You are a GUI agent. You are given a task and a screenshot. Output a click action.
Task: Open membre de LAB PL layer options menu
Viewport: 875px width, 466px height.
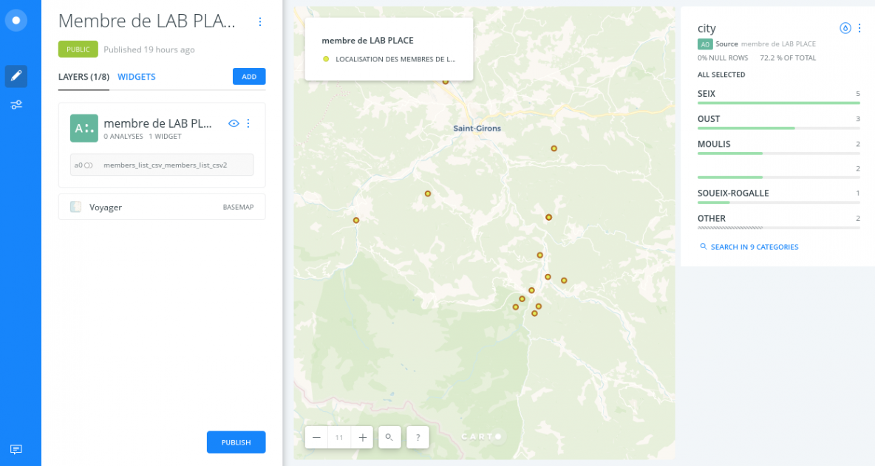pyautogui.click(x=248, y=123)
